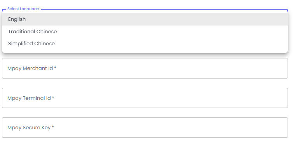Click the Mpay Merchant Id field

pos(145,68)
